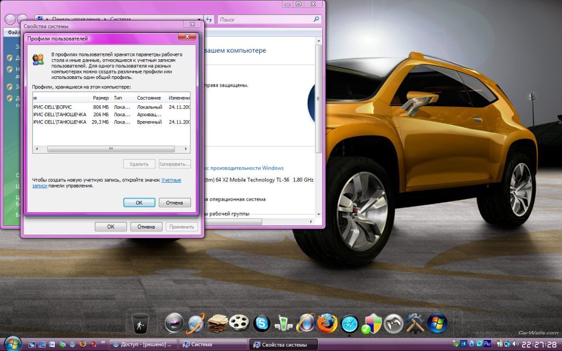Click the horizontal scrollbar in profiles list

coord(110,149)
